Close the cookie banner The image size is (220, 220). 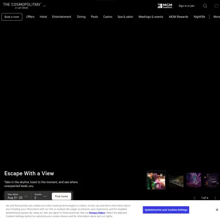pyautogui.click(x=217, y=210)
